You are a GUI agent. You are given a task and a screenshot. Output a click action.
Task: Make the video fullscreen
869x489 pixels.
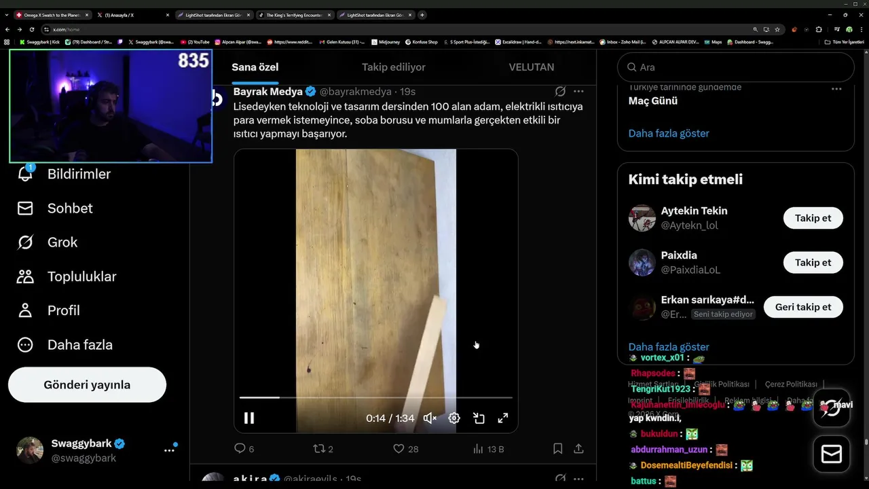coord(503,418)
